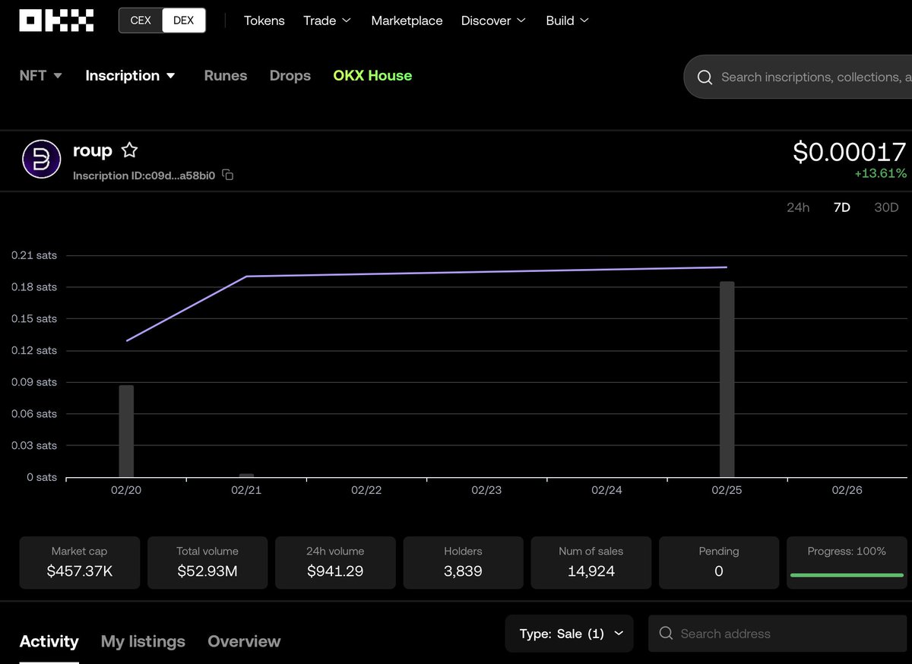This screenshot has height=664, width=912.
Task: Select the 7D chart range
Action: pyautogui.click(x=841, y=207)
